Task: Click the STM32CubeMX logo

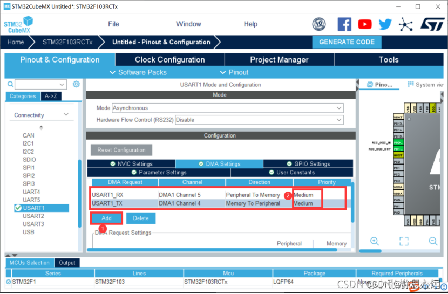Action: coord(18,25)
